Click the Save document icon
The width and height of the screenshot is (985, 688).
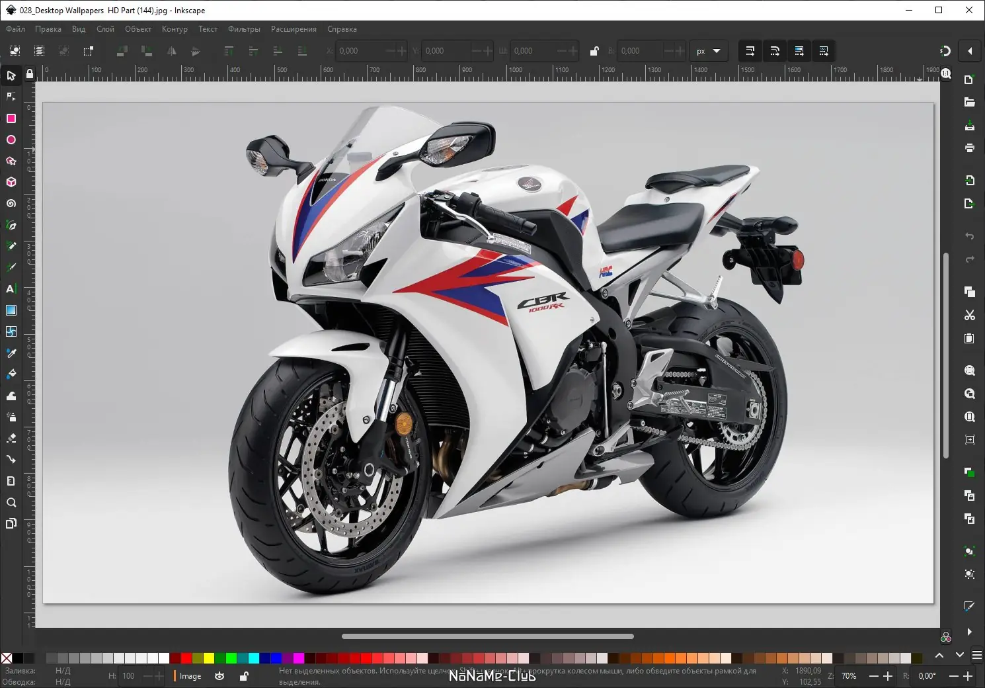pos(970,125)
